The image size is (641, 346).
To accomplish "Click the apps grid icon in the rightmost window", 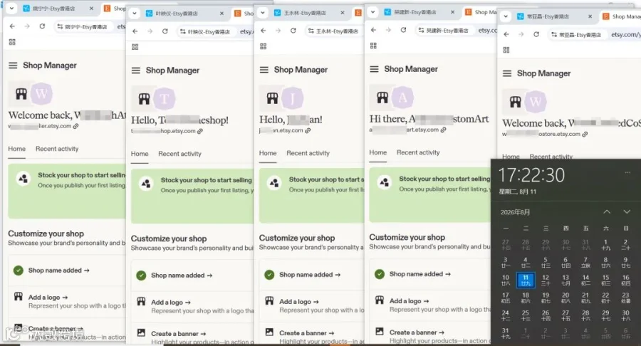I will coord(506,50).
